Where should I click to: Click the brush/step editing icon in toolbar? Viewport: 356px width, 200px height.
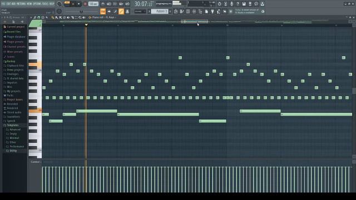115,11
